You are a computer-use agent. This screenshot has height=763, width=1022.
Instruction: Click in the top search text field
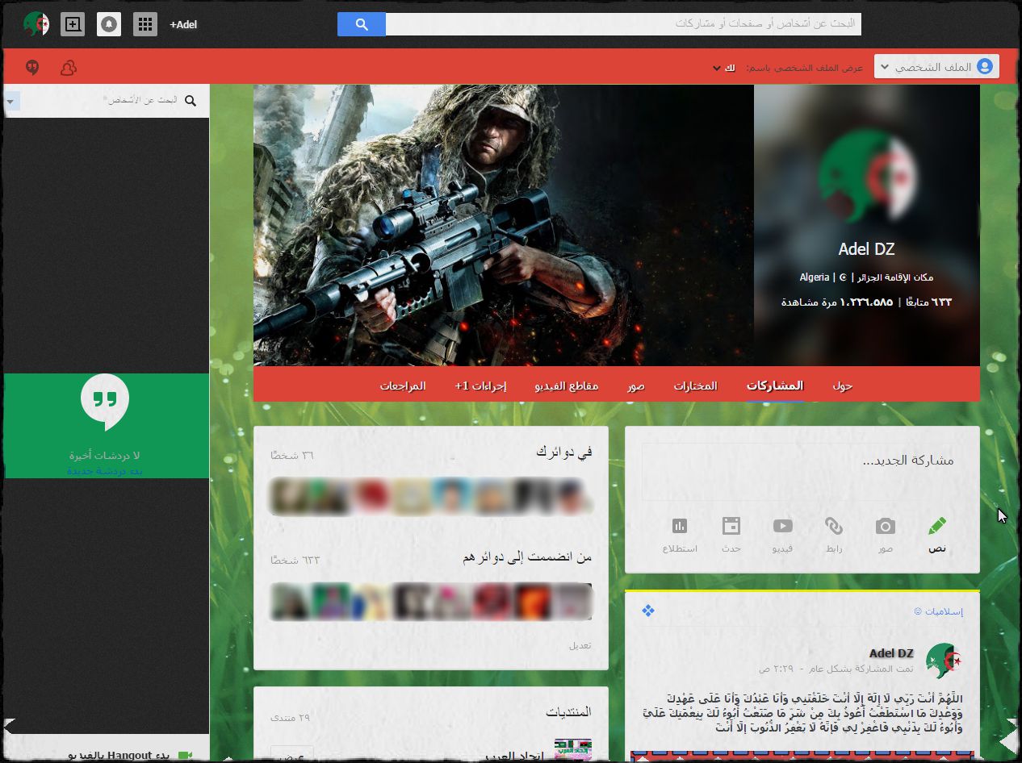tap(623, 24)
